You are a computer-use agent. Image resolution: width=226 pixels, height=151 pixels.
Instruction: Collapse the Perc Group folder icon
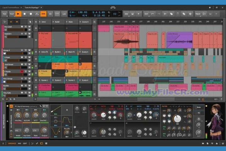tap(5, 82)
